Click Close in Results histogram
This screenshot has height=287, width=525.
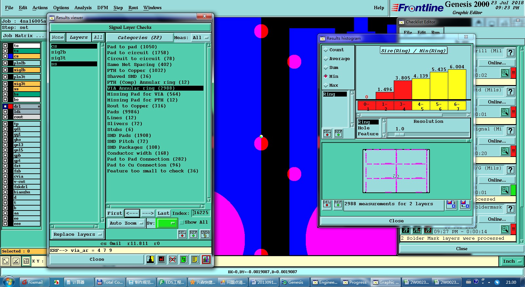[x=396, y=221]
